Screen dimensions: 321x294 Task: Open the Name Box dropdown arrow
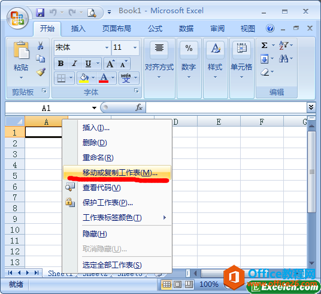(94, 108)
